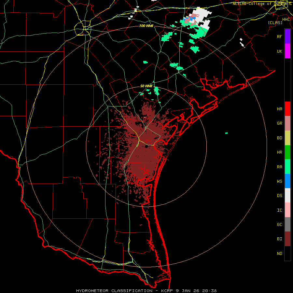
Task: Click the NEXLAB-College of DuPage credit text
Action: pyautogui.click(x=262, y=4)
